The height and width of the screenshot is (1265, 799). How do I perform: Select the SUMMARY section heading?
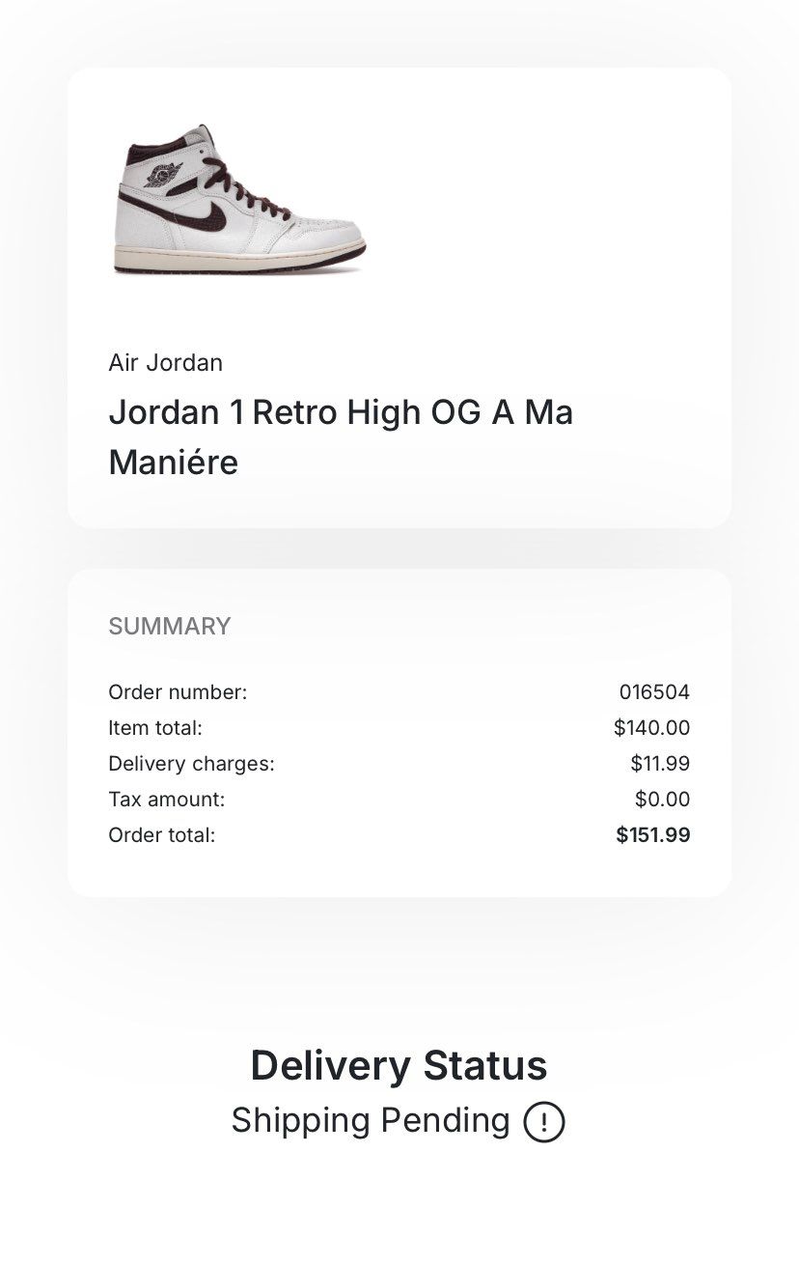pyautogui.click(x=169, y=627)
